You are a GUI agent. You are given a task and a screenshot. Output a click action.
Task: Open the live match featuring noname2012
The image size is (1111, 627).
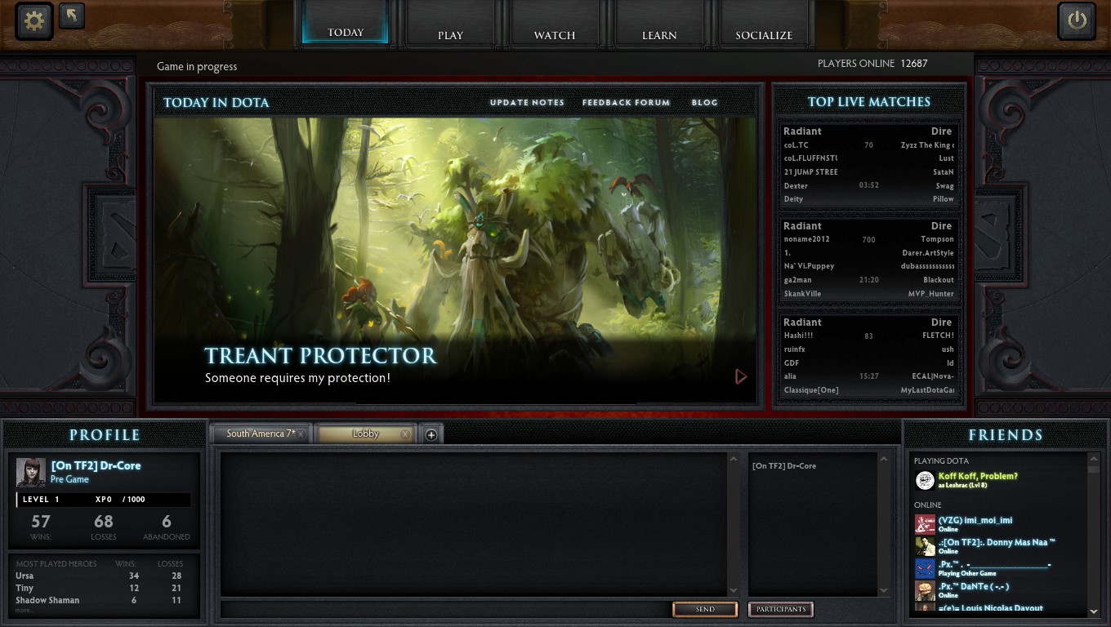(868, 260)
